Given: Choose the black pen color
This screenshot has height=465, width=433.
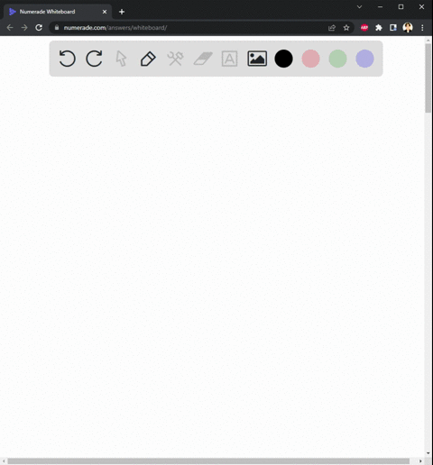Looking at the screenshot, I should 283,59.
